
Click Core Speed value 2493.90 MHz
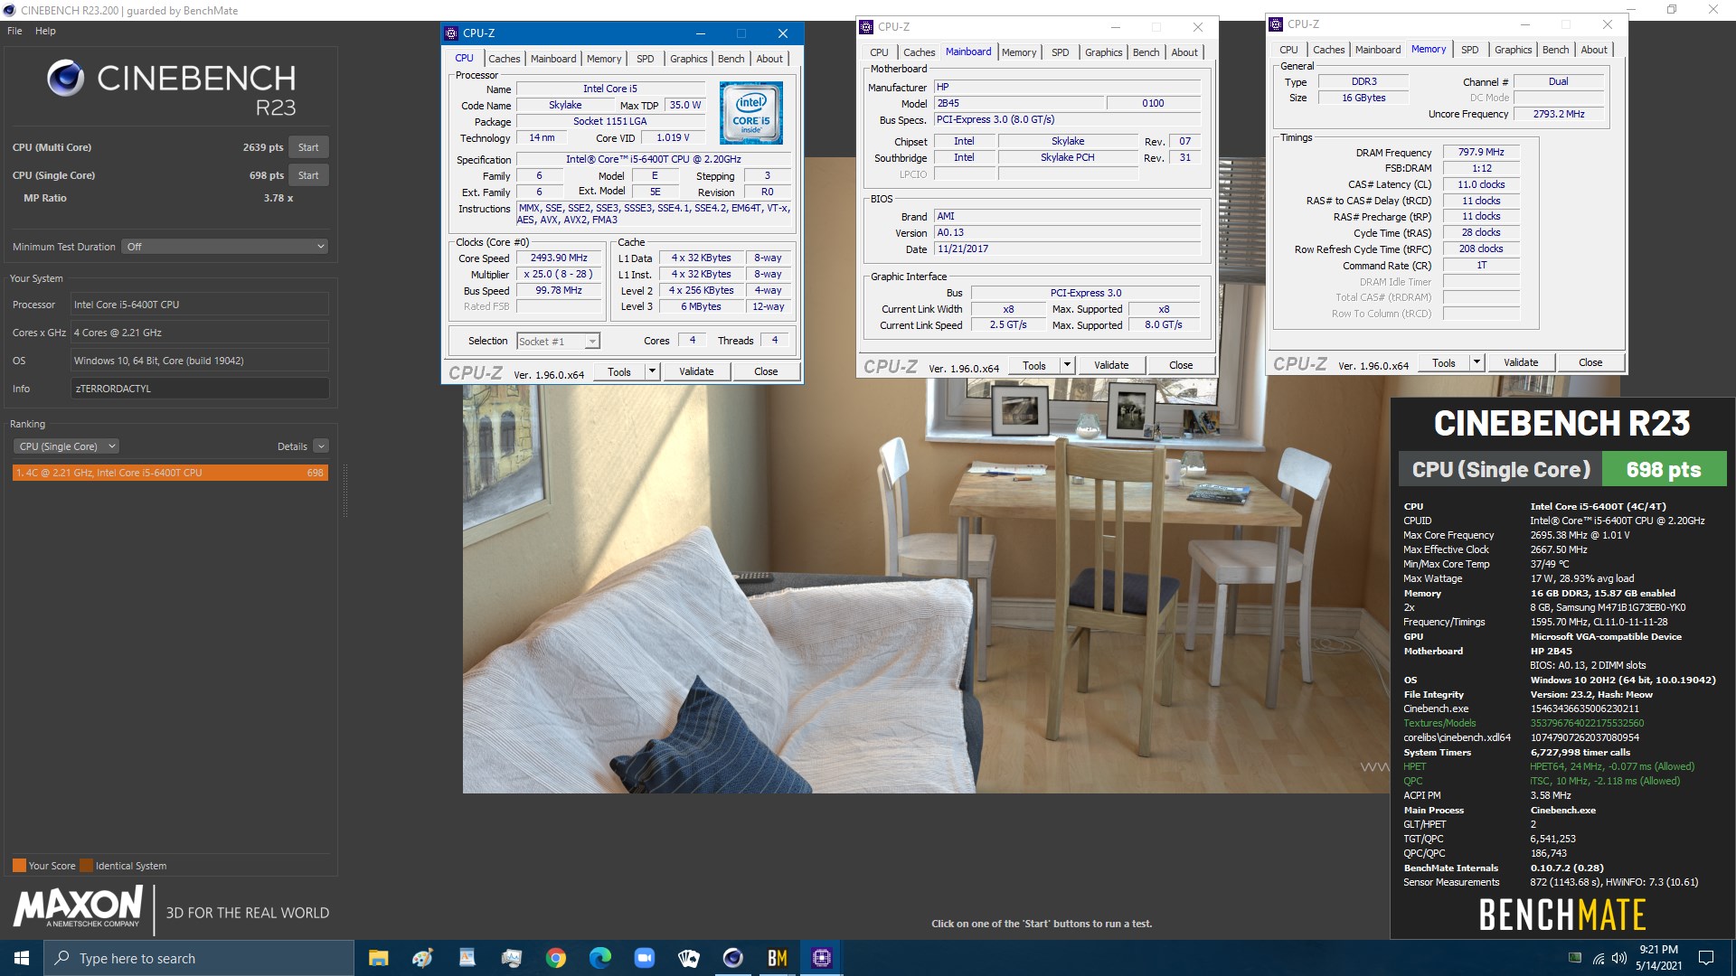pos(559,258)
